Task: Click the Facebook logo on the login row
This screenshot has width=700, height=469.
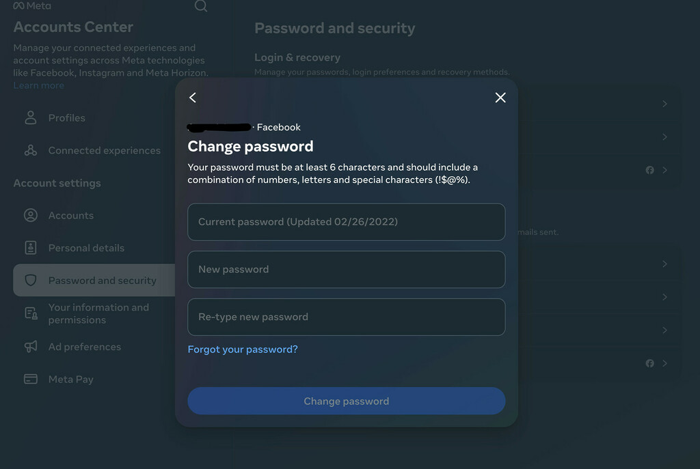Action: tap(649, 170)
